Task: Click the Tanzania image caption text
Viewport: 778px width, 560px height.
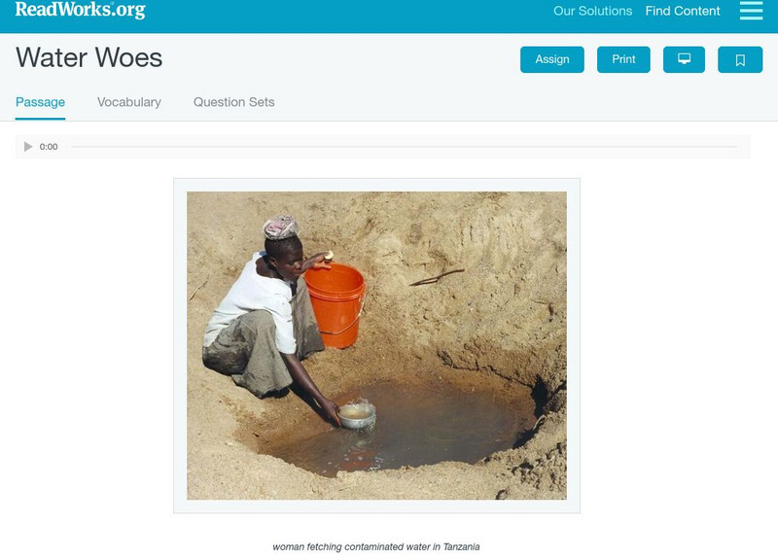Action: [x=376, y=546]
